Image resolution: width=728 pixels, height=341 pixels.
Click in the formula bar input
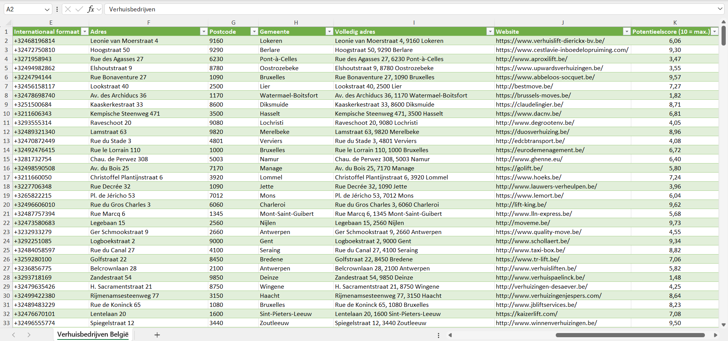(379, 9)
